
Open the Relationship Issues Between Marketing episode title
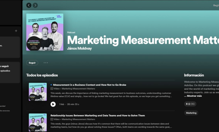(98, 115)
